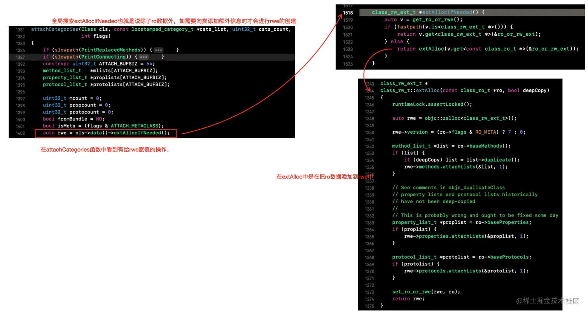Click the attachCategories function name on line 1381
Image resolution: width=588 pixels, height=314 pixels.
point(54,29)
